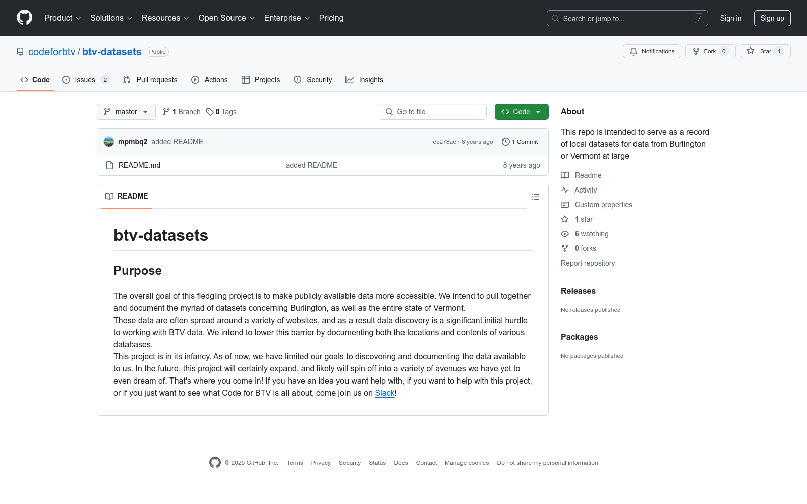Click the Go to file field
Image resolution: width=807 pixels, height=504 pixels.
[x=433, y=112]
